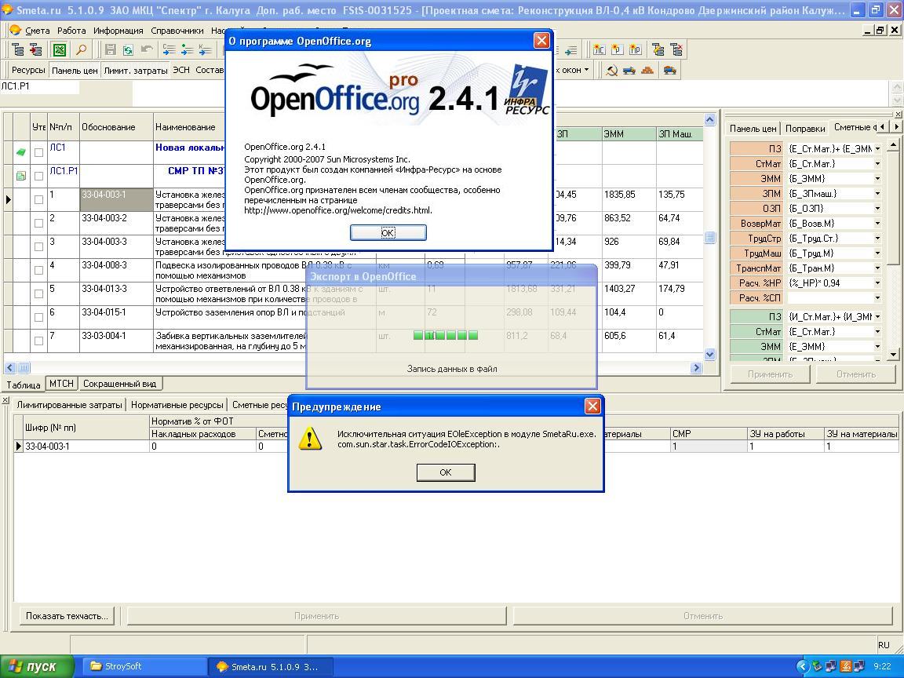This screenshot has width=904, height=678.
Task: Click the refresh document toolbar icon
Action: click(128, 50)
